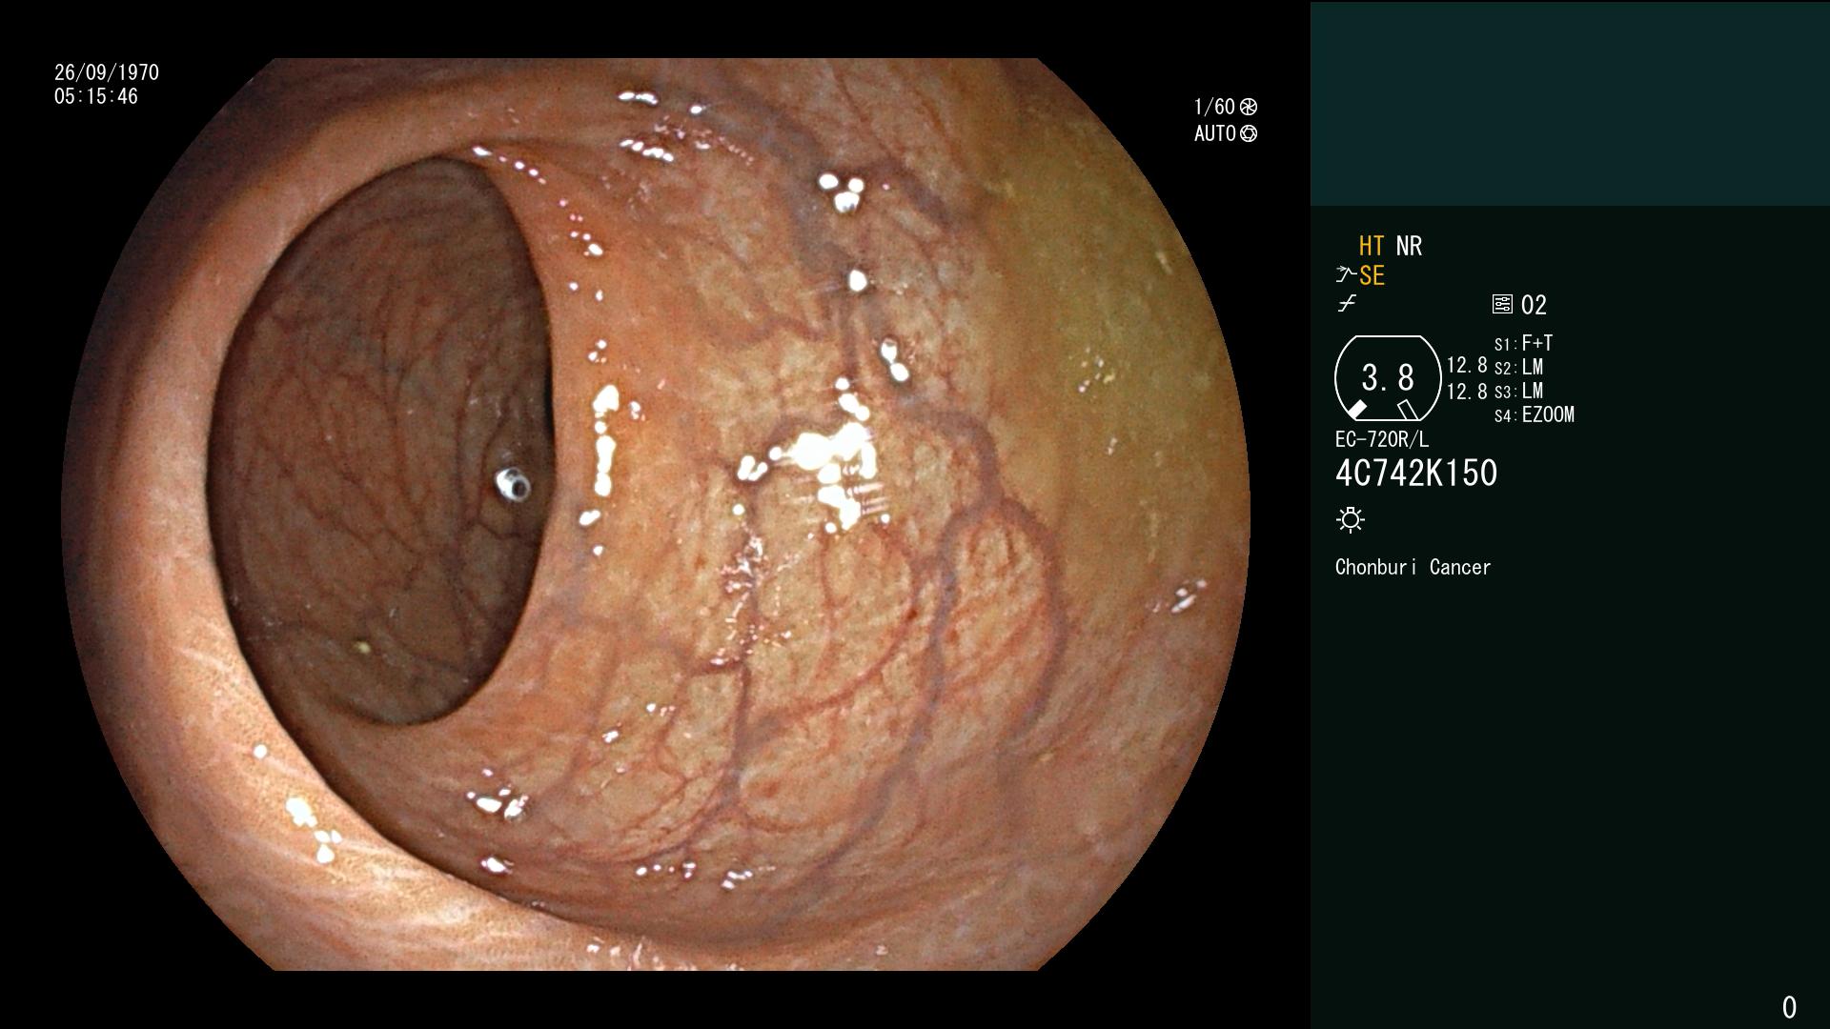Click the 02 counter value
The height and width of the screenshot is (1029, 1830).
click(x=1534, y=305)
